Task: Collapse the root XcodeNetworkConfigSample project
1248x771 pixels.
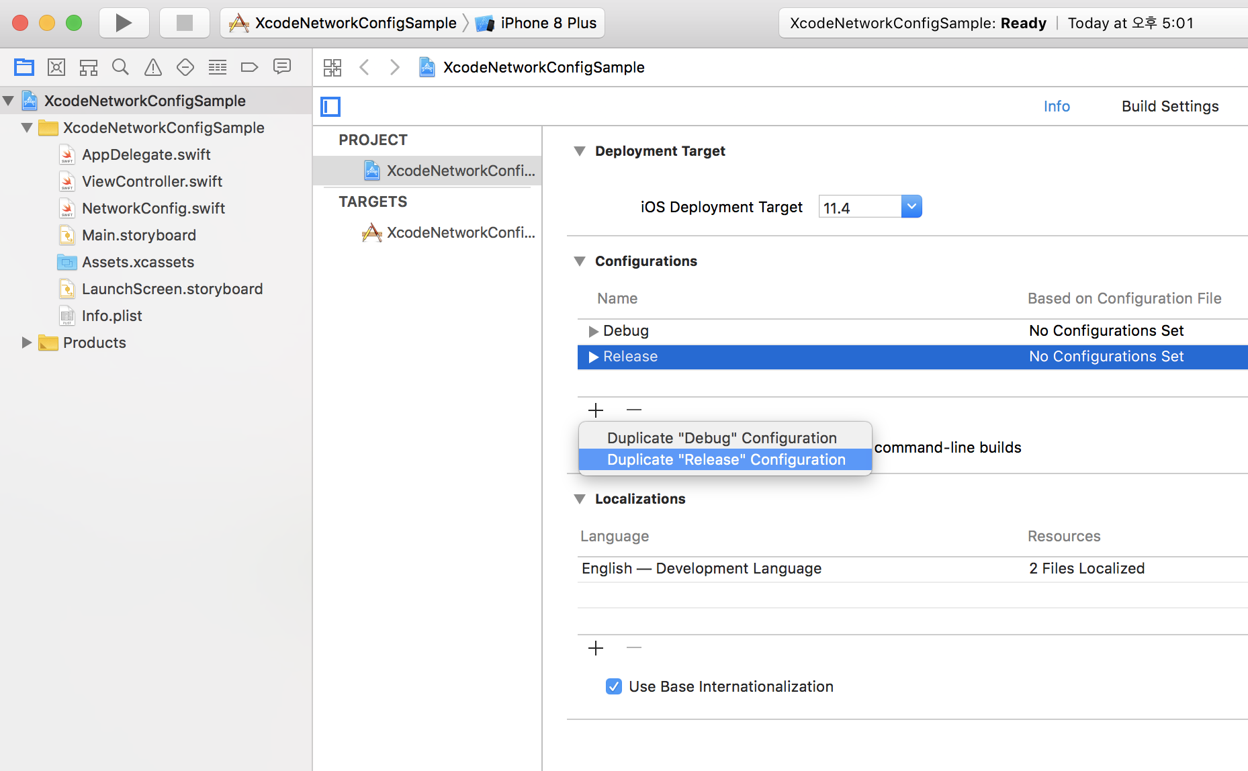Action: (9, 101)
